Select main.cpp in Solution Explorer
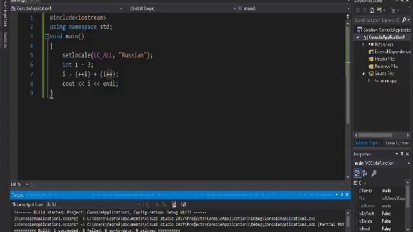This screenshot has width=413, height=232. click(386, 81)
